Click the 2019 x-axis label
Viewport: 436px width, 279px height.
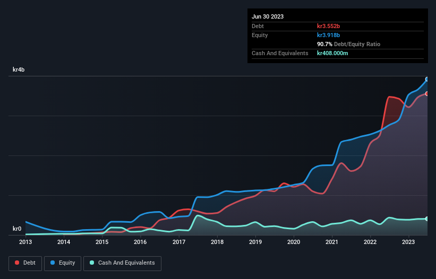pyautogui.click(x=255, y=242)
